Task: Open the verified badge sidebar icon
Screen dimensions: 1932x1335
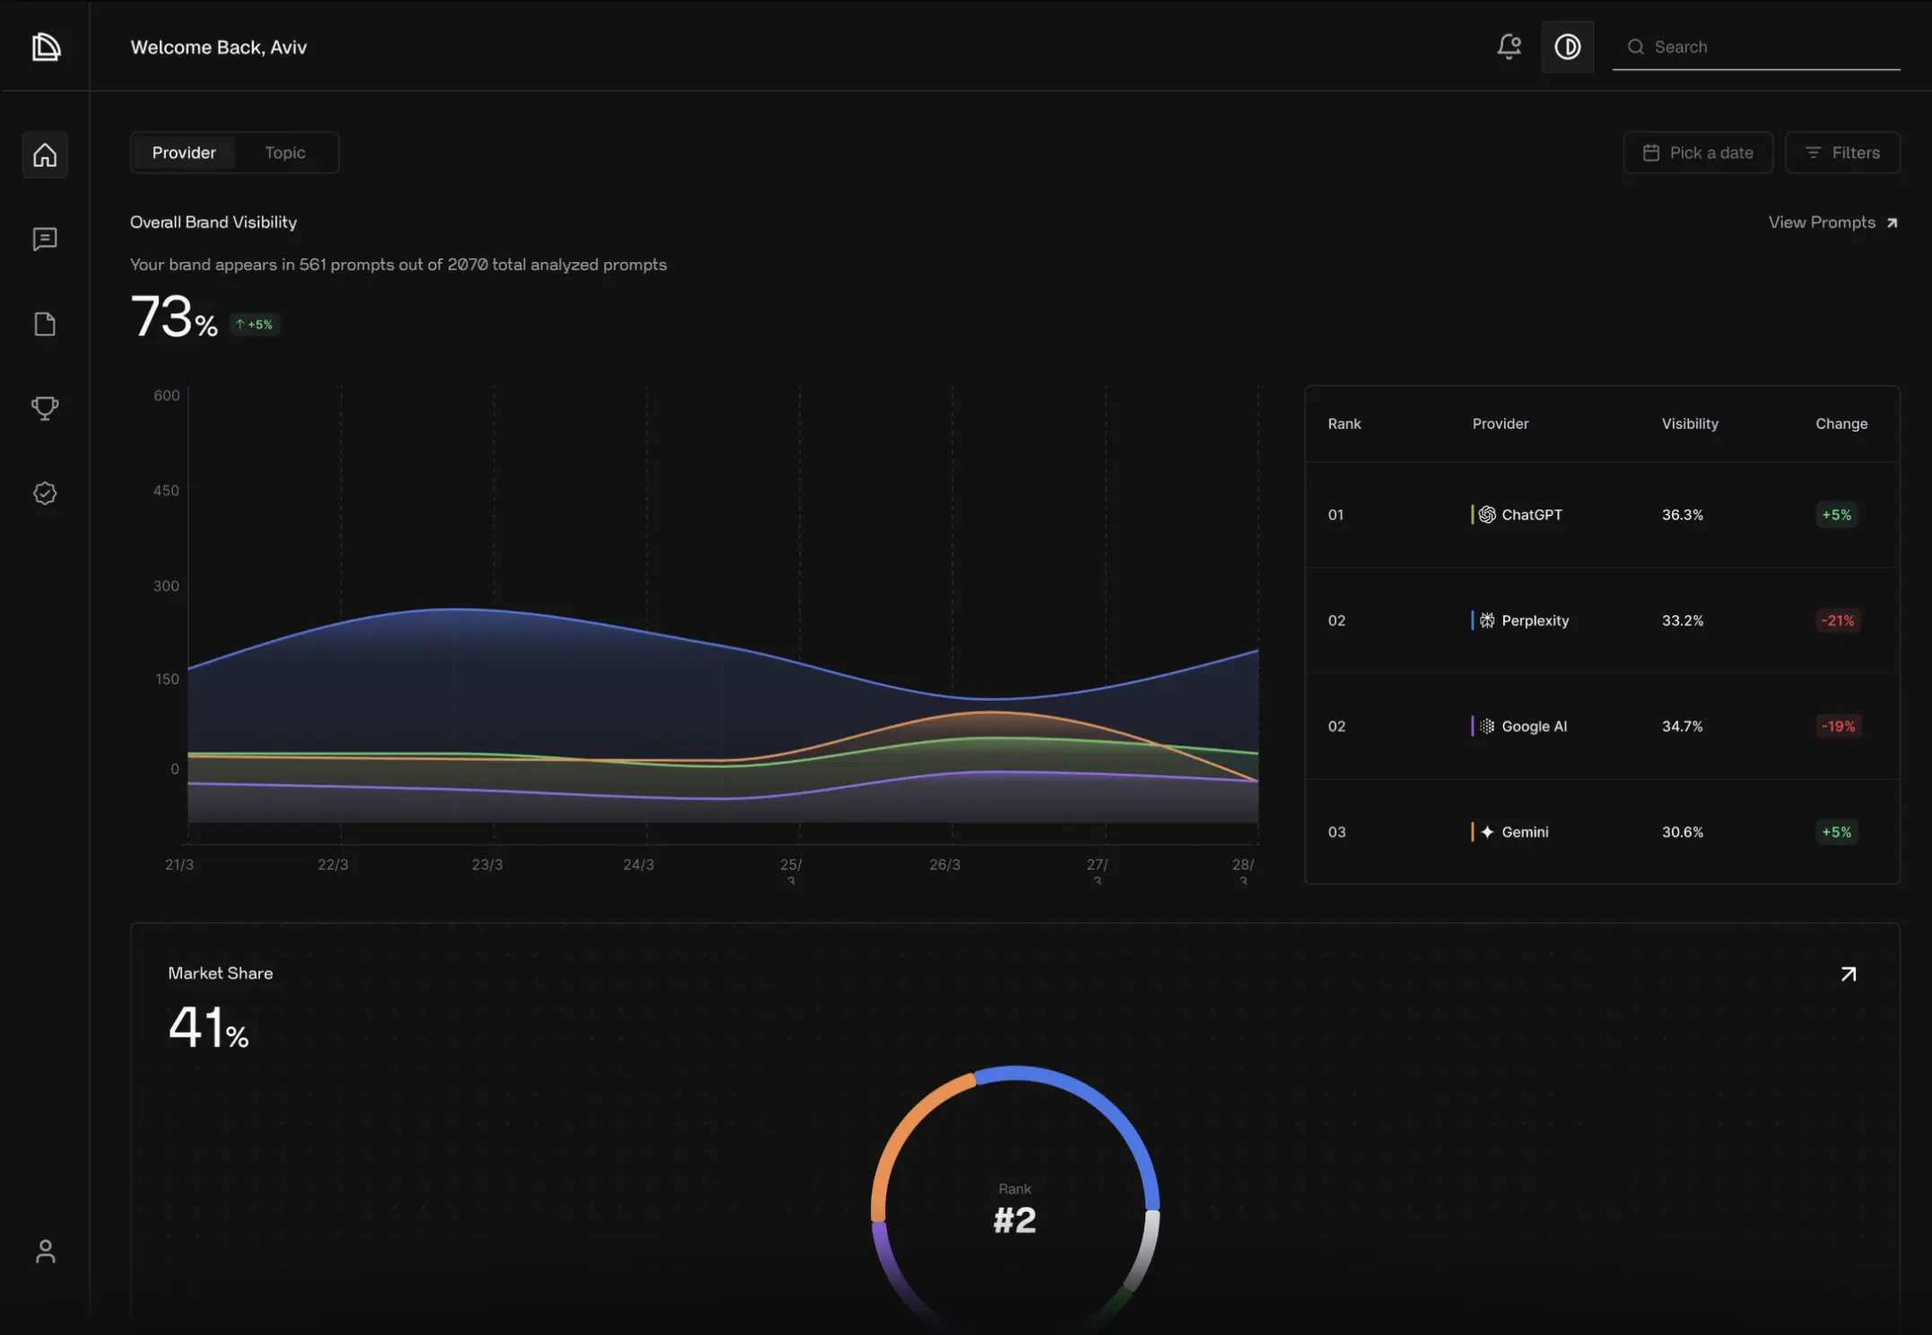Action: point(45,493)
